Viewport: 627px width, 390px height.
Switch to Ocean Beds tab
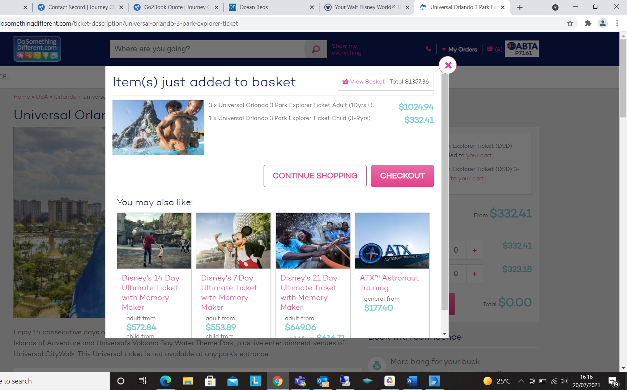coord(271,7)
